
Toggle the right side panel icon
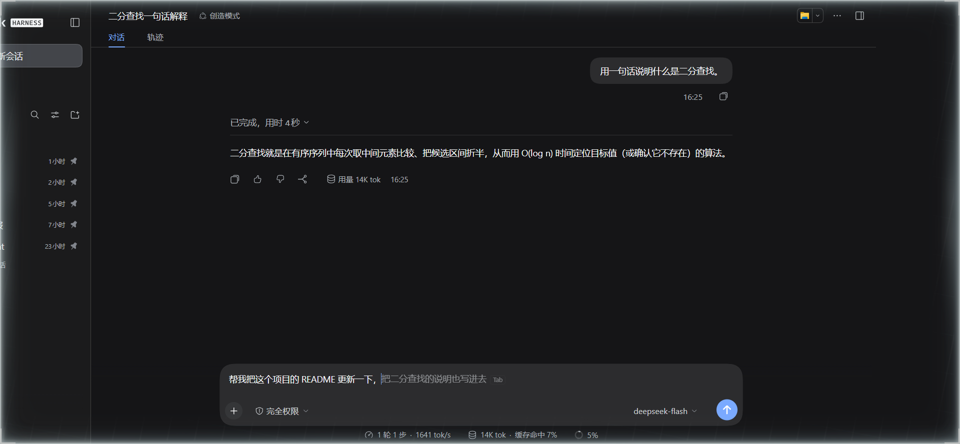point(859,16)
